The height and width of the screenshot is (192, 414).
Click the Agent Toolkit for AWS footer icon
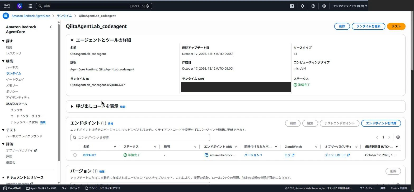(x=27, y=188)
